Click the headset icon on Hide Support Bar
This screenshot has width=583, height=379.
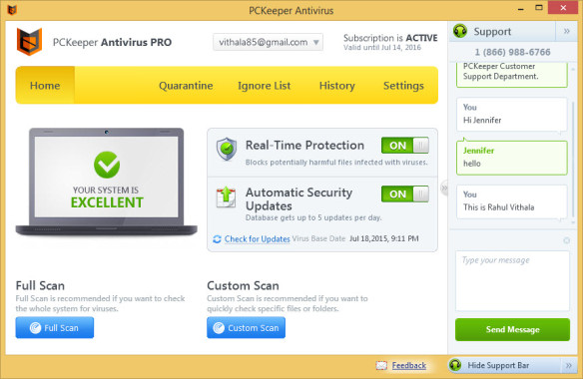(455, 365)
